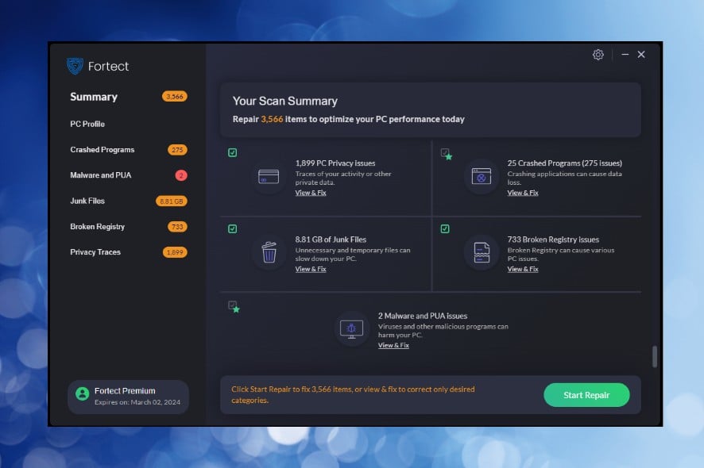Open the Broken Registry section
The width and height of the screenshot is (704, 468).
(98, 227)
